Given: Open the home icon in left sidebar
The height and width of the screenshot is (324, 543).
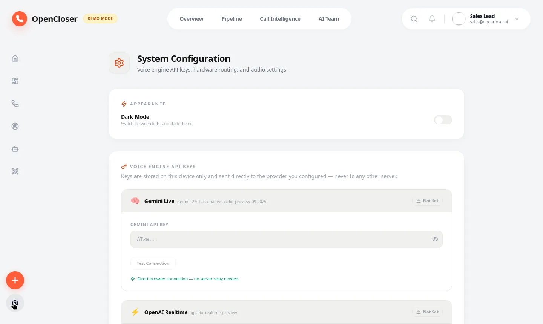Looking at the screenshot, I should tap(15, 58).
